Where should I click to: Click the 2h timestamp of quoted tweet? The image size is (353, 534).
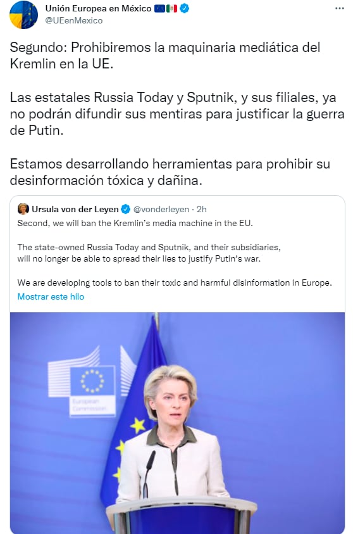(x=201, y=209)
